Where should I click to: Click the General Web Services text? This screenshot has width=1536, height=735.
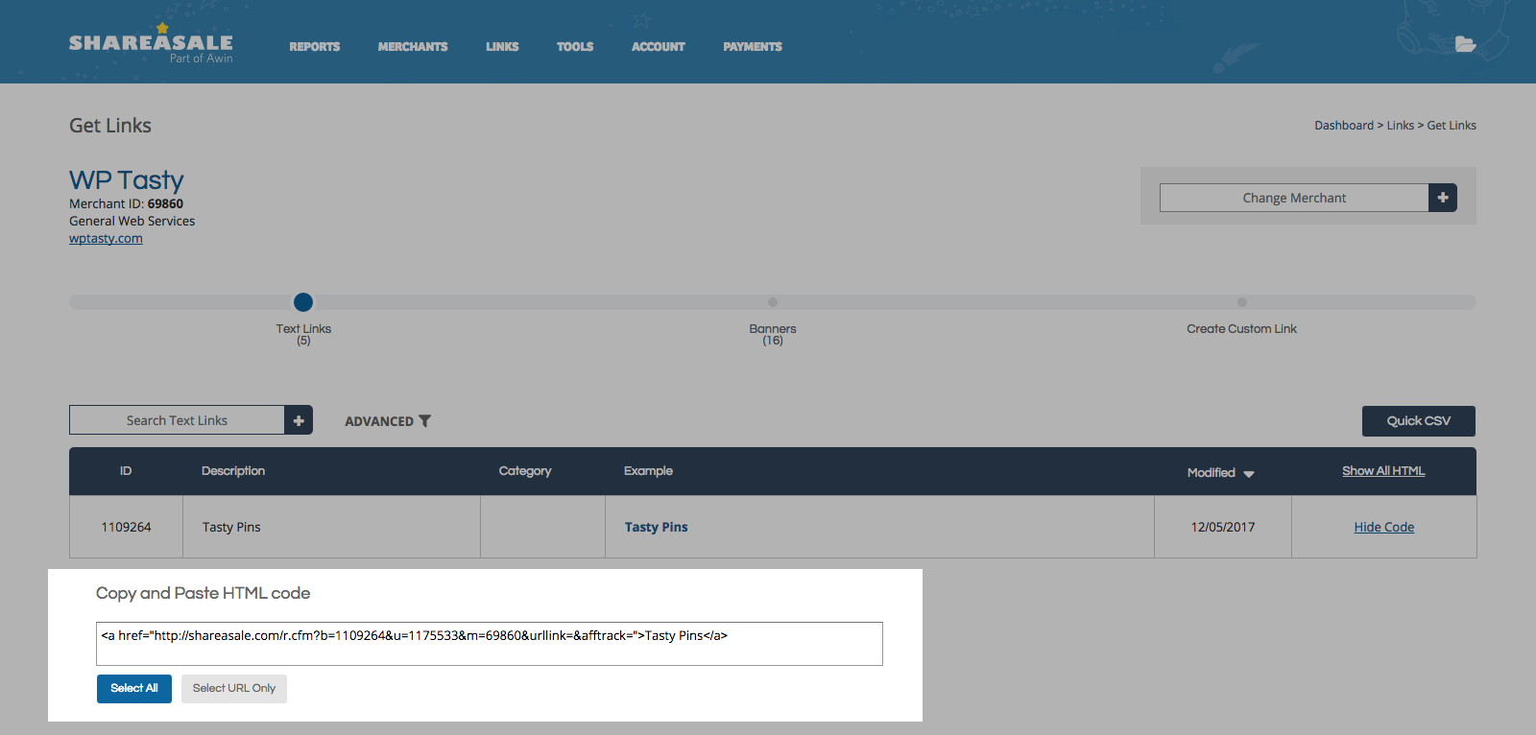tap(132, 221)
